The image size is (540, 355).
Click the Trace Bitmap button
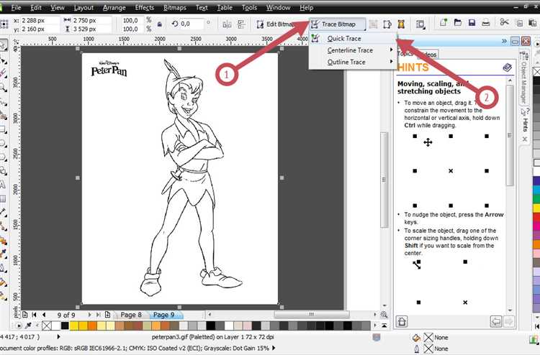coord(338,24)
